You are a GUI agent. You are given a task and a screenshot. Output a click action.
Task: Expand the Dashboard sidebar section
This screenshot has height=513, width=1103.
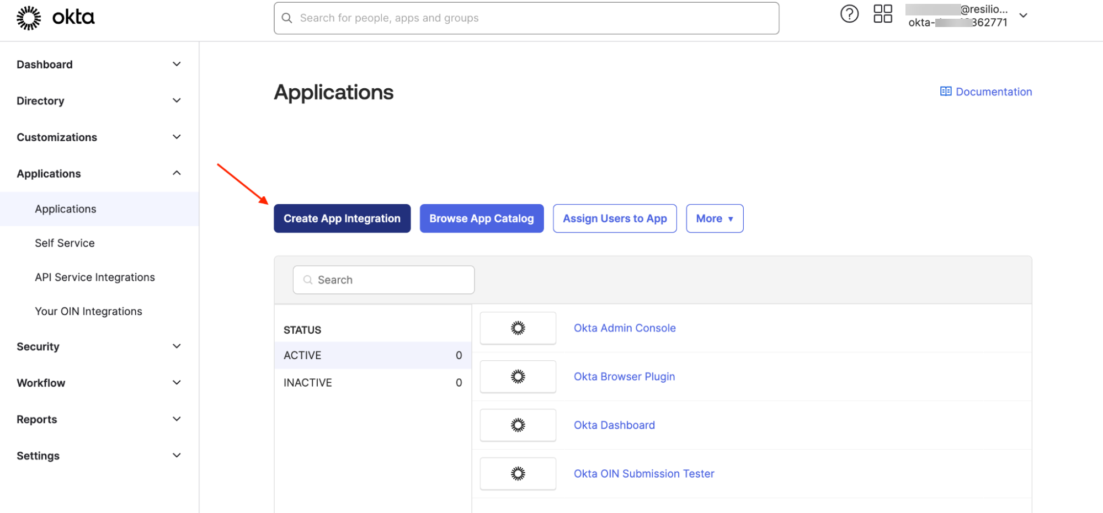point(177,65)
